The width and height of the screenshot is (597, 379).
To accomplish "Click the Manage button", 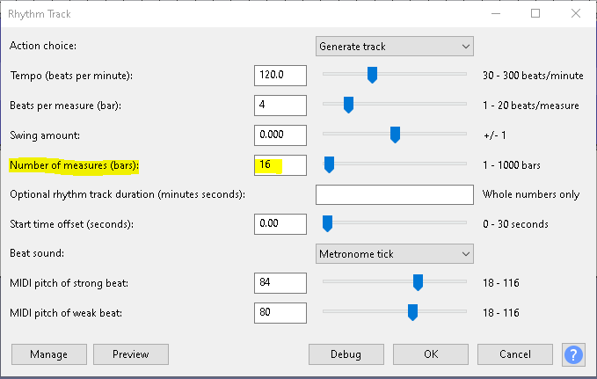I will pyautogui.click(x=49, y=354).
